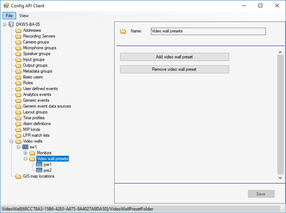This screenshot has height=213, width=286.
Task: Click the pre2 preset monitor icon
Action: click(39, 170)
